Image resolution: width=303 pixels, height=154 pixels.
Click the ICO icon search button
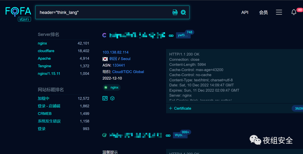click(175, 12)
